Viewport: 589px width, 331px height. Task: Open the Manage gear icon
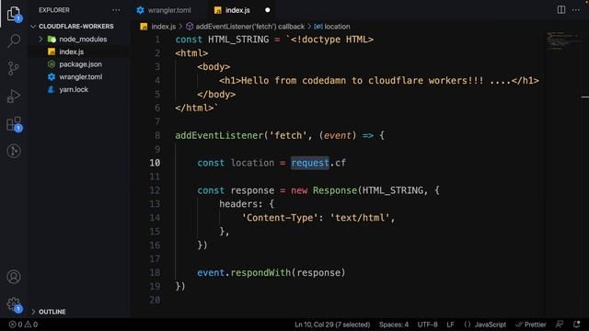pyautogui.click(x=14, y=304)
